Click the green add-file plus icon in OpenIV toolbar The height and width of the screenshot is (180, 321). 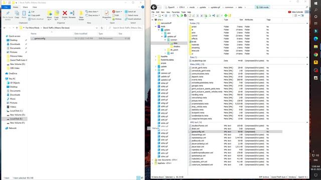(x=226, y=15)
